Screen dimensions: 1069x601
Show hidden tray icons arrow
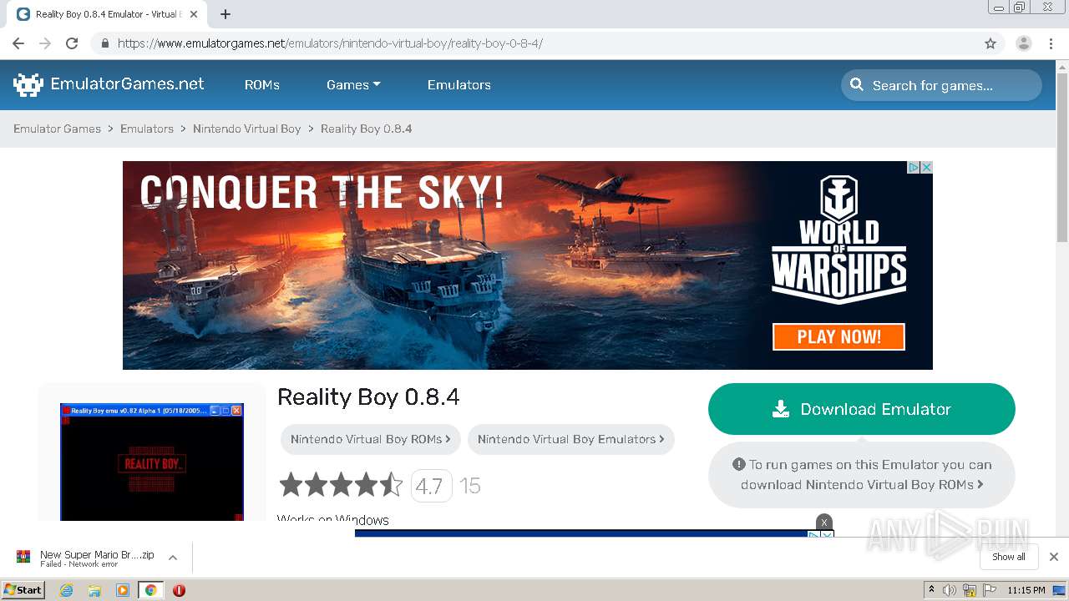coord(931,590)
